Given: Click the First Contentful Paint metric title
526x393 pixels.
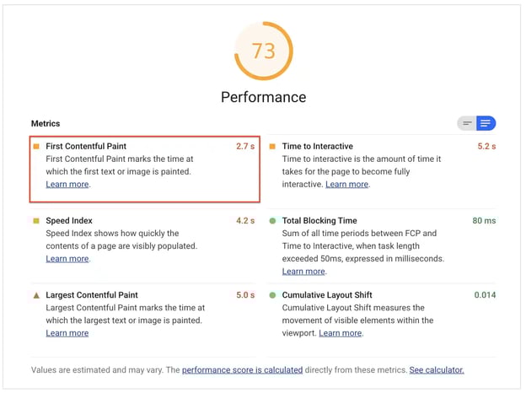Looking at the screenshot, I should (x=91, y=147).
